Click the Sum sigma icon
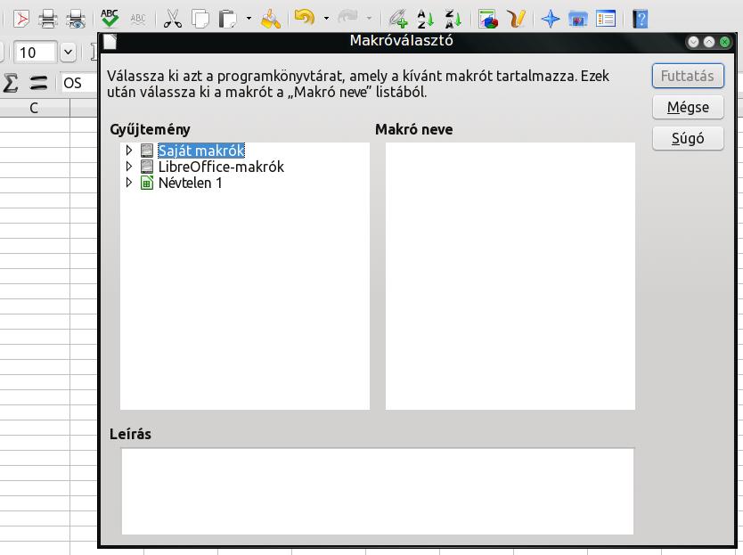This screenshot has height=555, width=743. [11, 83]
